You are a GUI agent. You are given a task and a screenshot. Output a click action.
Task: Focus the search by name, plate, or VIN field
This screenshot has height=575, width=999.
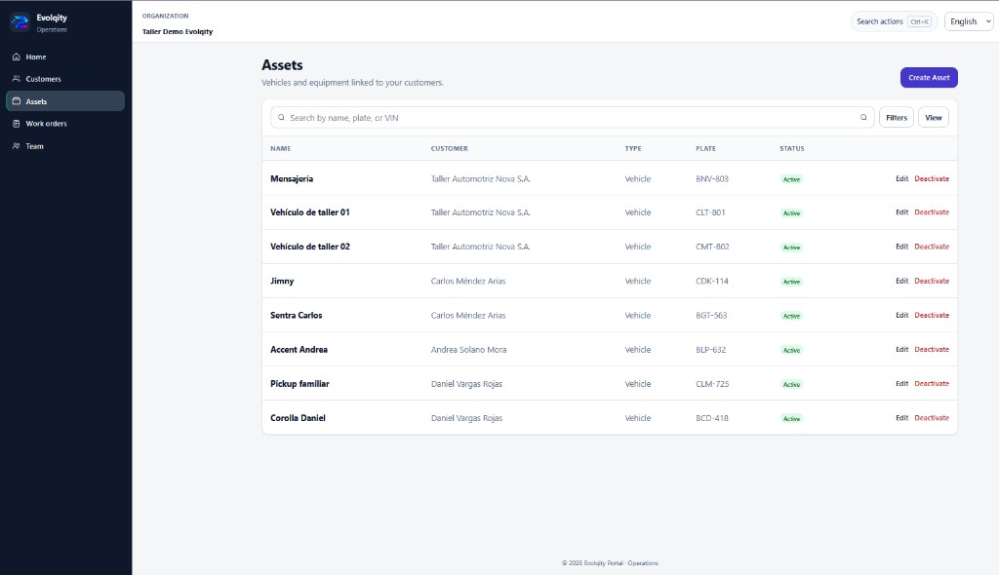(572, 117)
